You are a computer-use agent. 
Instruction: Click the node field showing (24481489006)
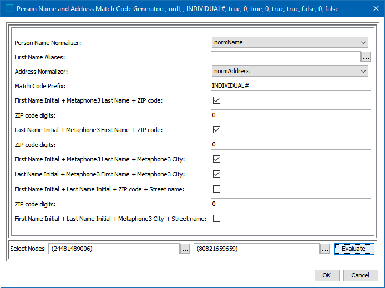[114, 249]
